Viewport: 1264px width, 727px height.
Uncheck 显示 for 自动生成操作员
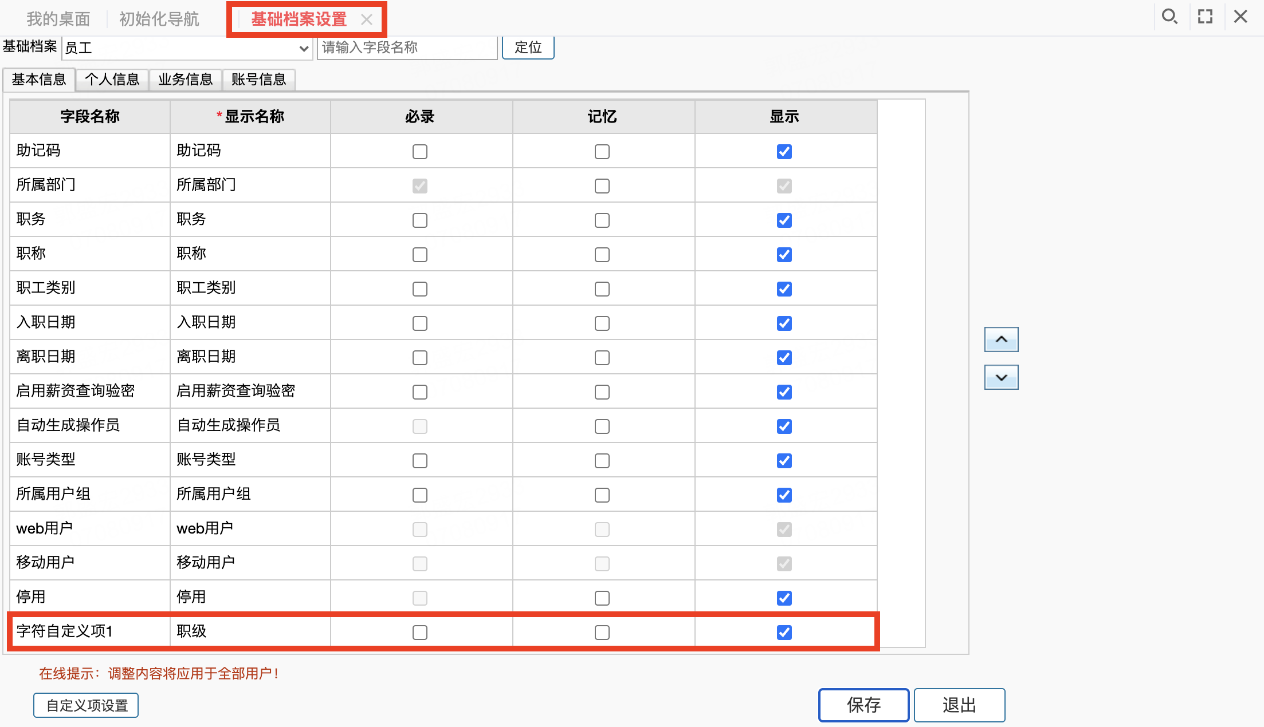point(784,426)
